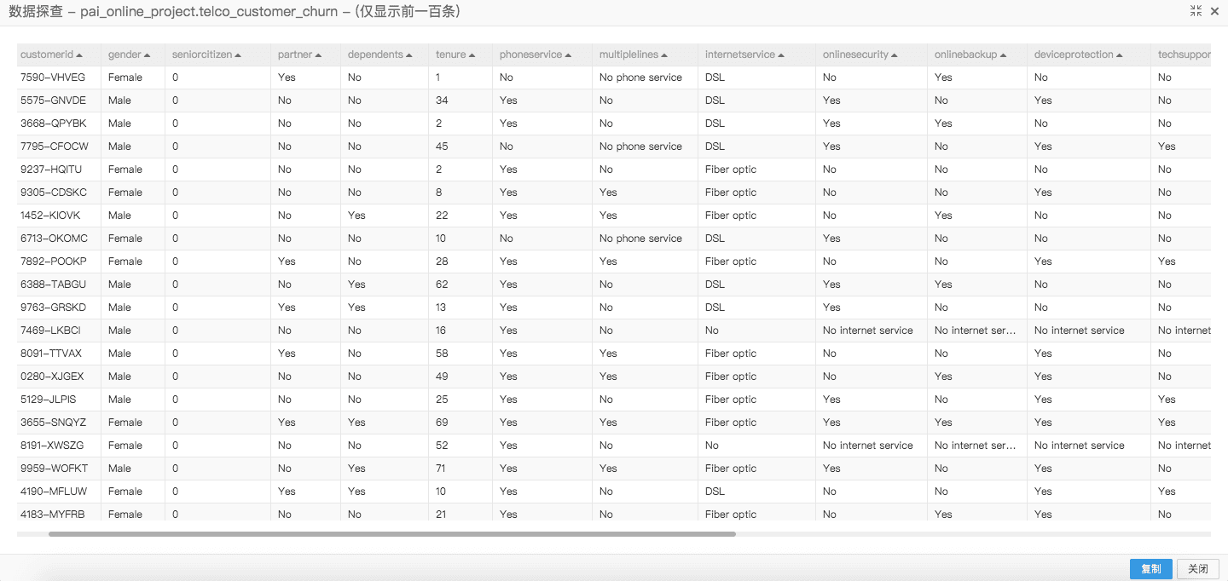Viewport: 1228px width, 581px height.
Task: Click the horizontal scrollbar thumb
Action: pyautogui.click(x=392, y=534)
